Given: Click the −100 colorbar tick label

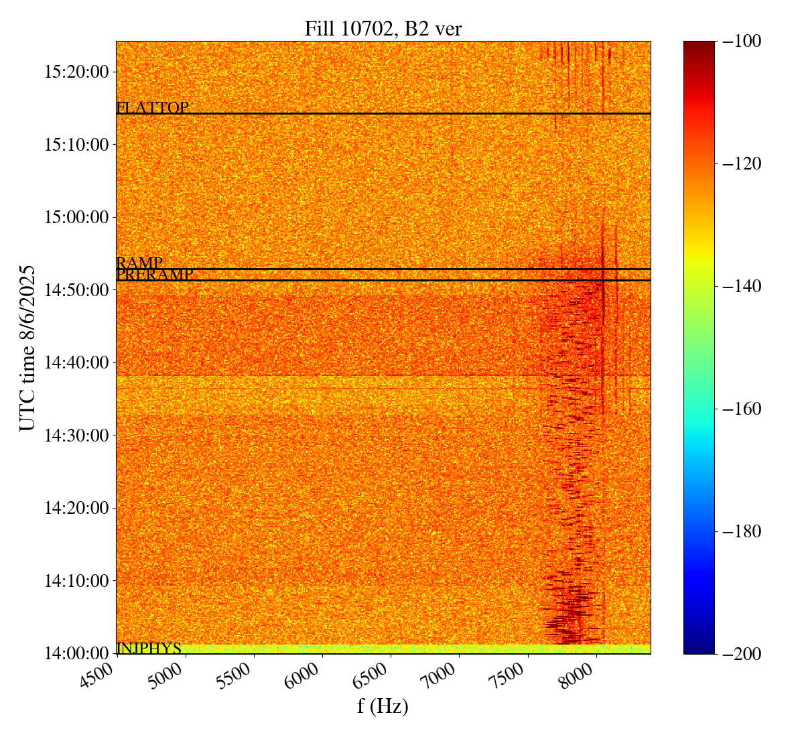Looking at the screenshot, I should click(740, 41).
